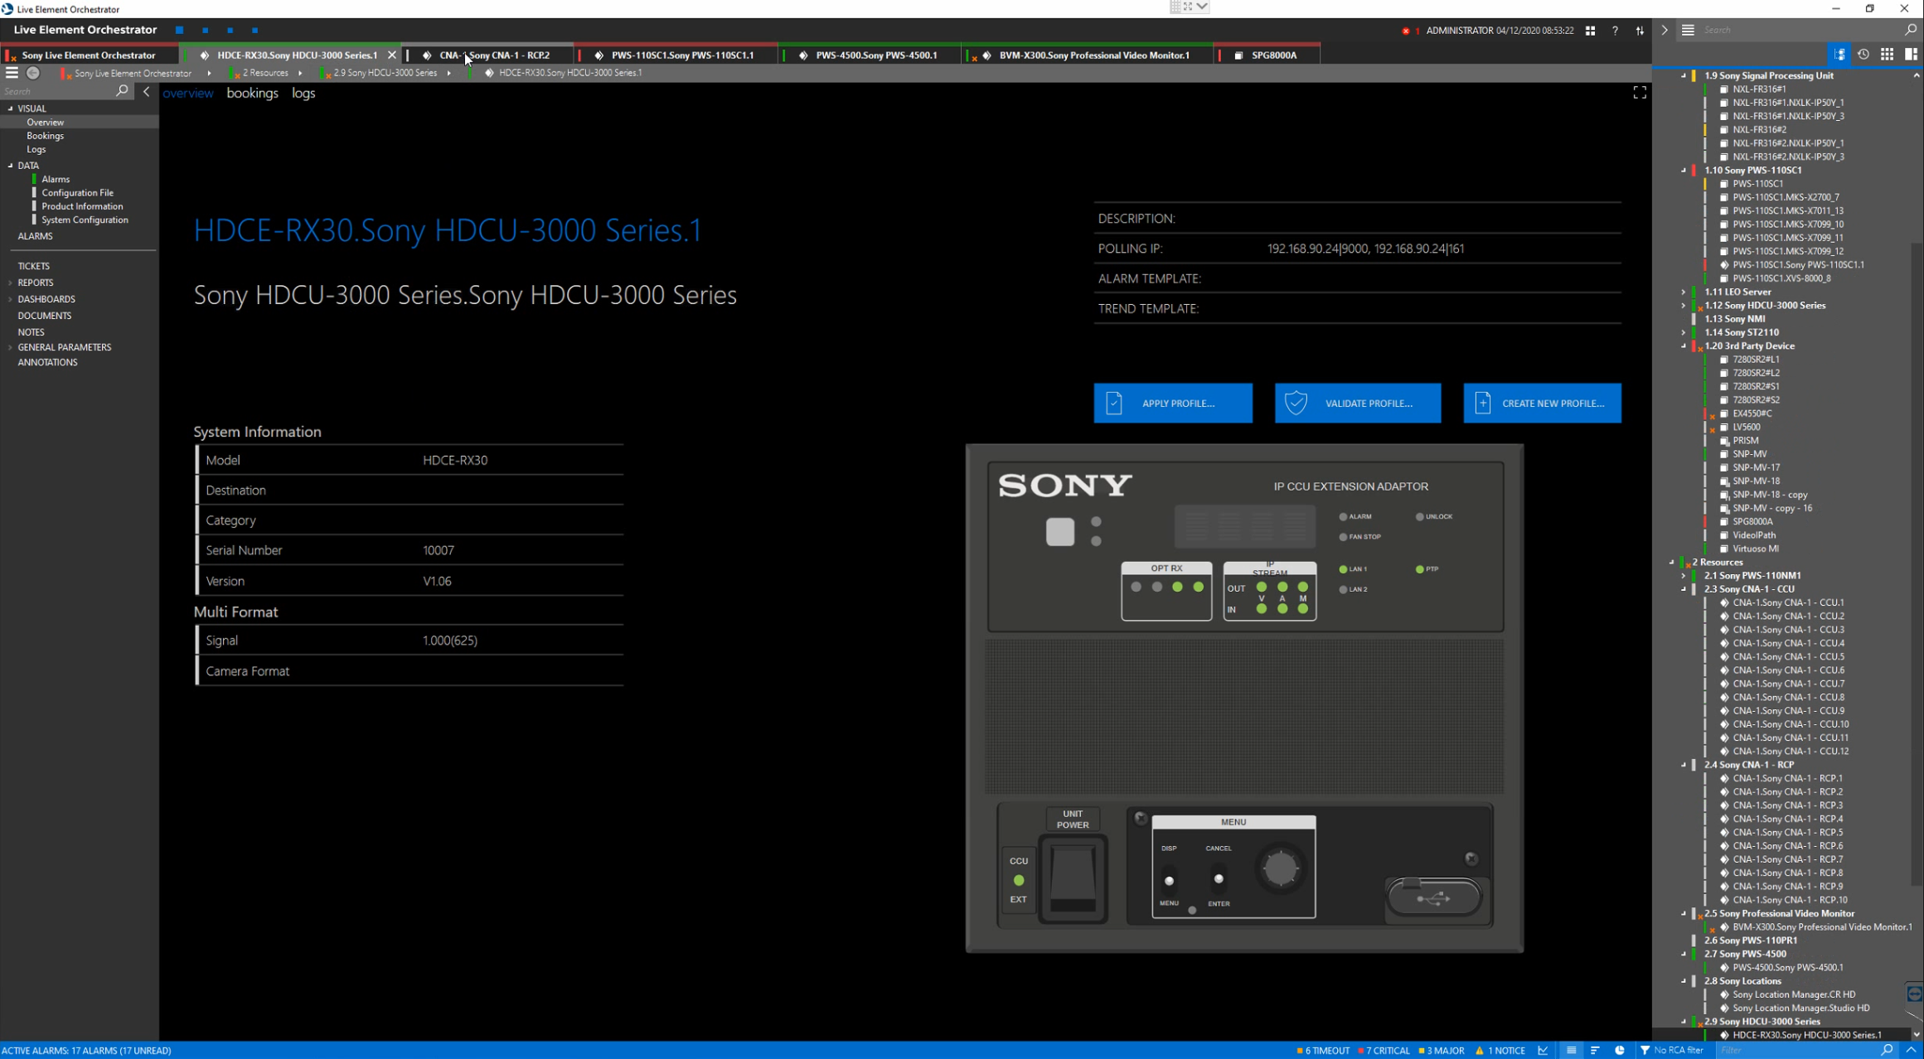Open Product Information in sidebar

(82, 206)
